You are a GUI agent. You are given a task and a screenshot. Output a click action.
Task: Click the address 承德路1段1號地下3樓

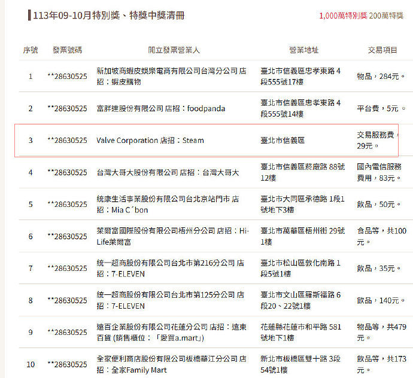point(302,205)
